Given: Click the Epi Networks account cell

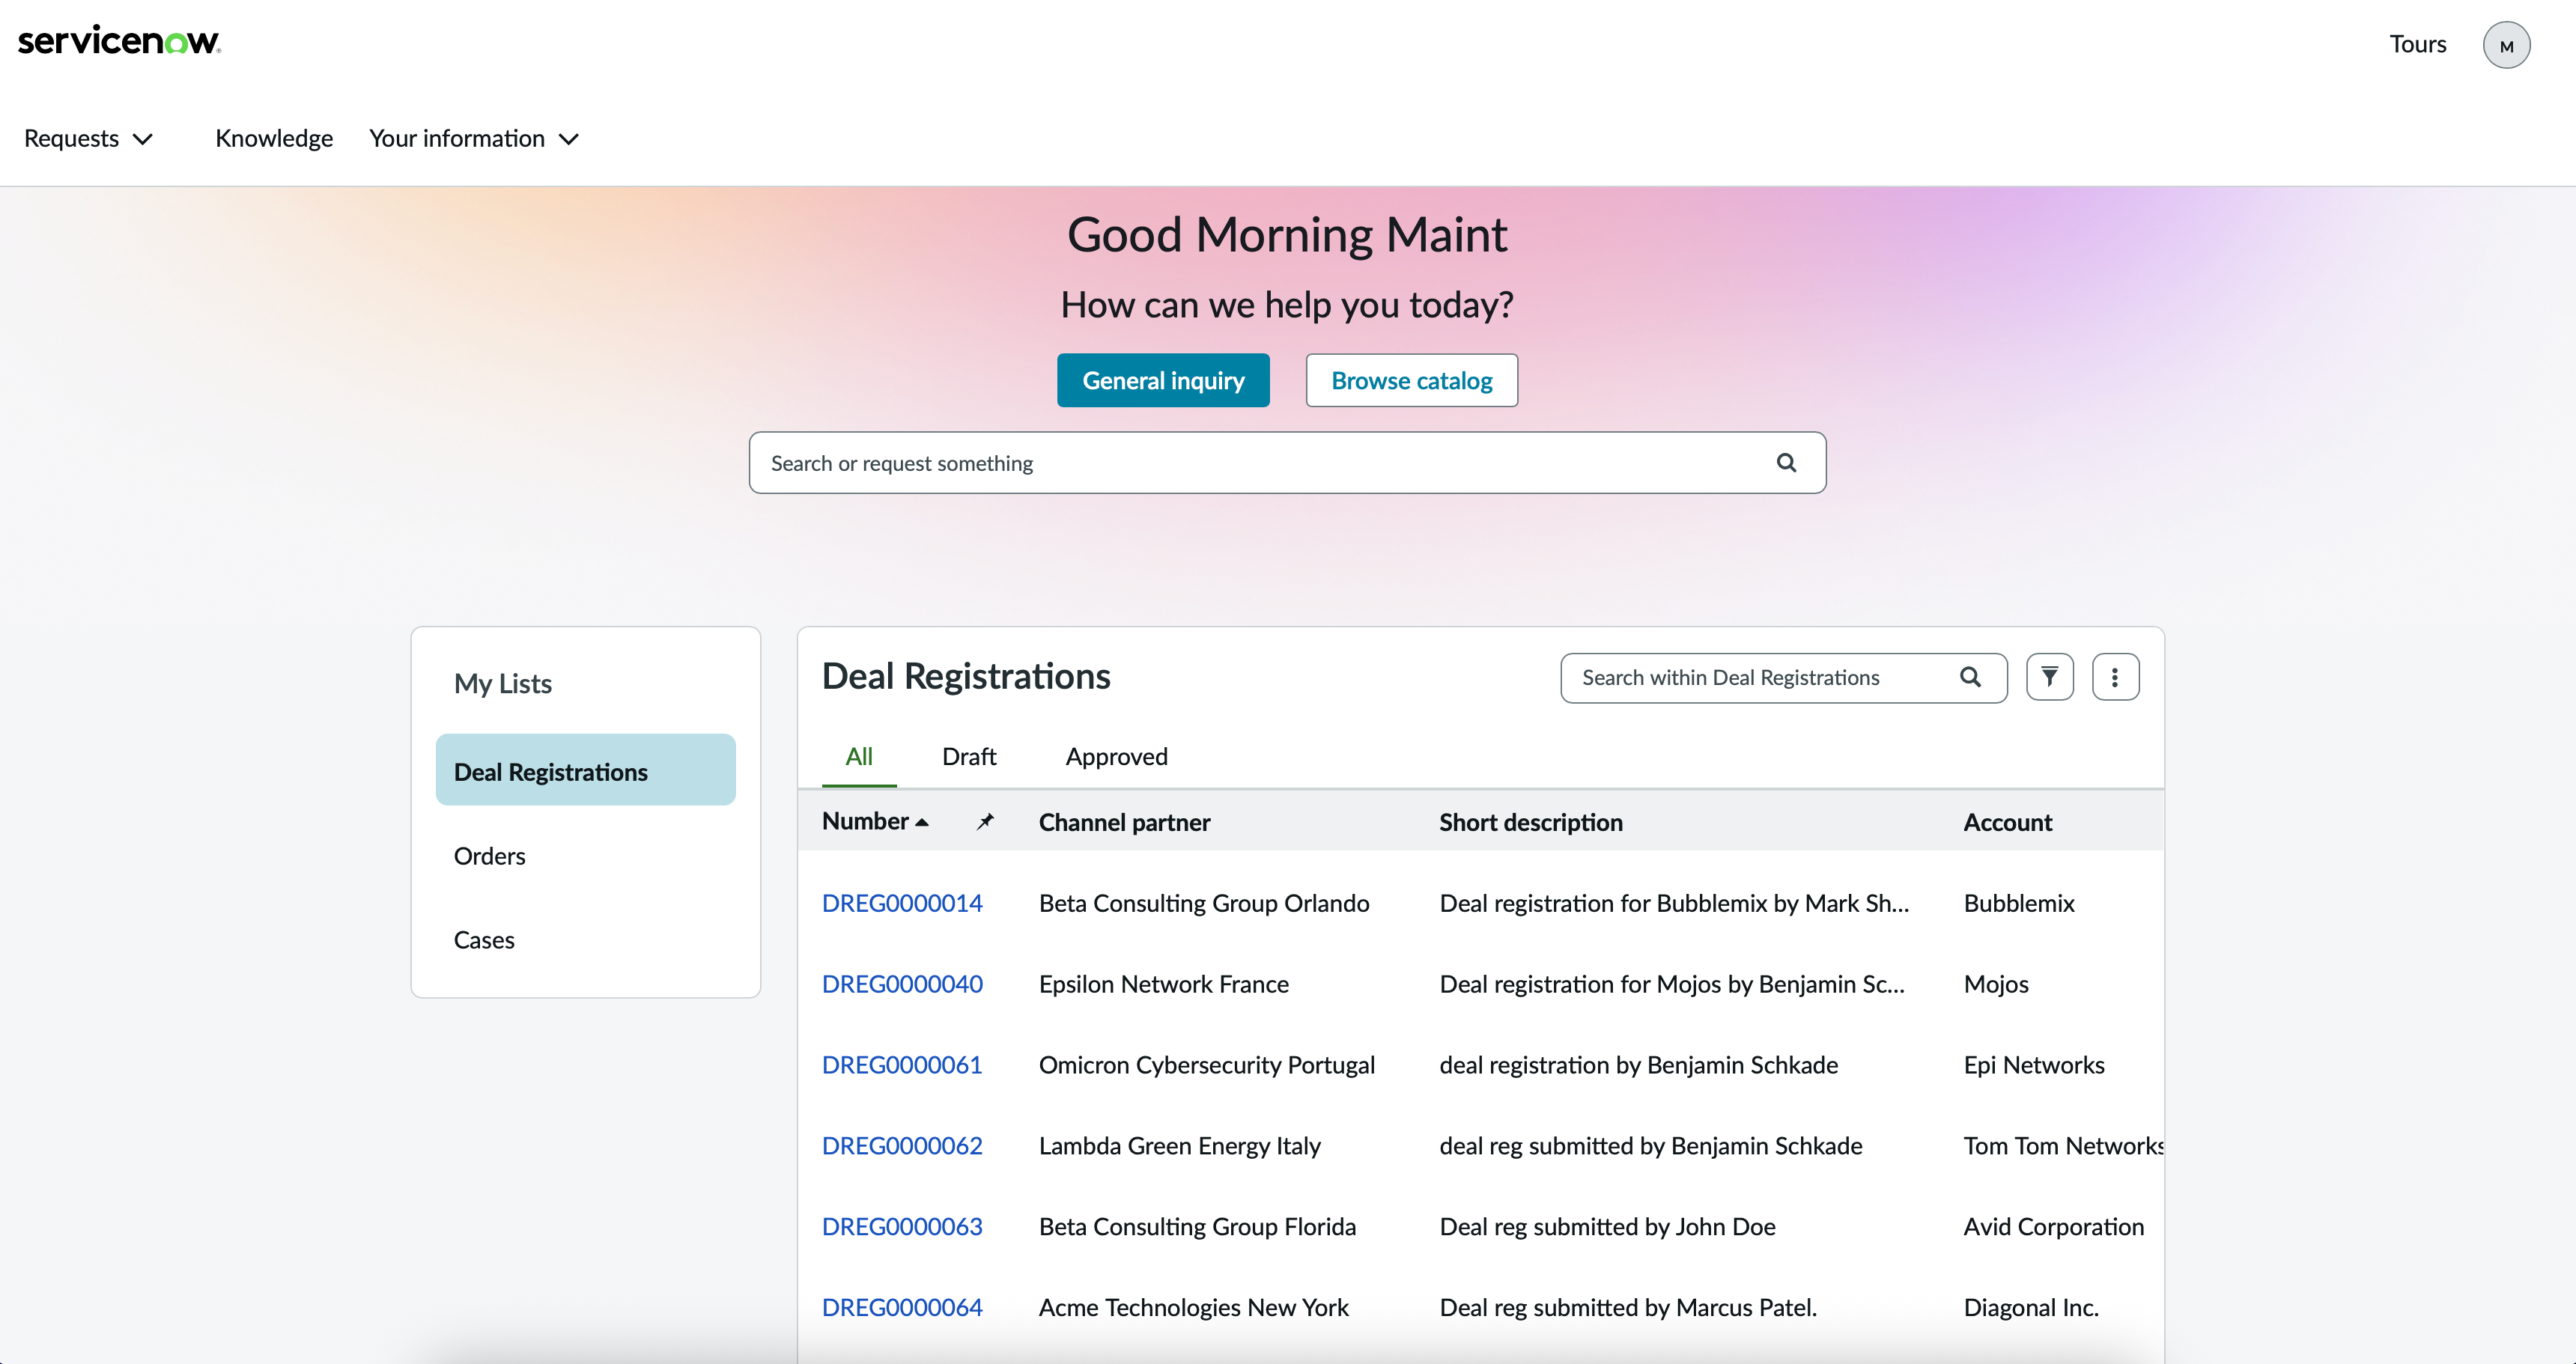Looking at the screenshot, I should [x=2034, y=1065].
